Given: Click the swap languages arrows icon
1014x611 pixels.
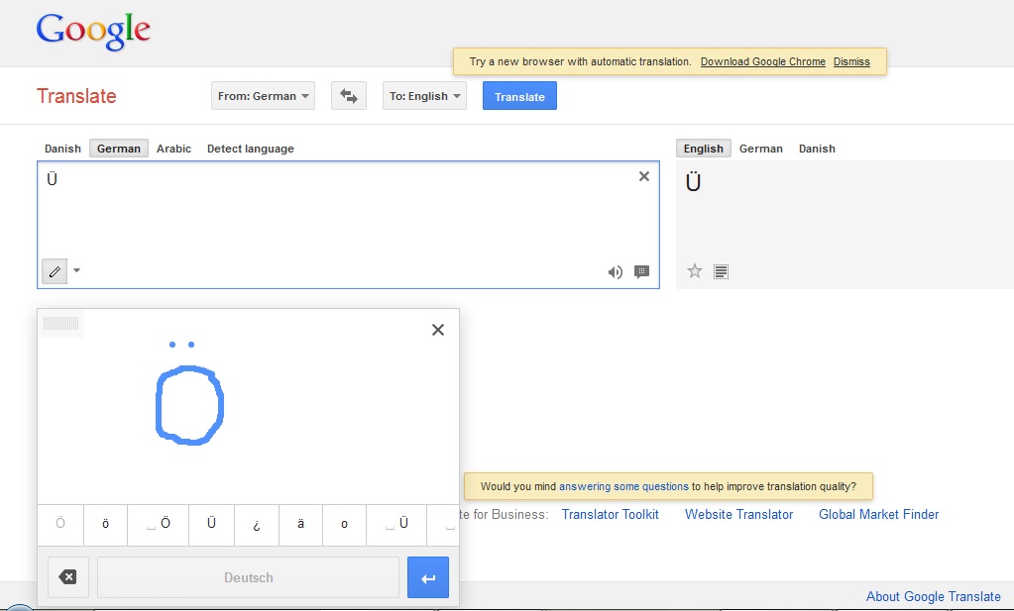Looking at the screenshot, I should point(348,96).
